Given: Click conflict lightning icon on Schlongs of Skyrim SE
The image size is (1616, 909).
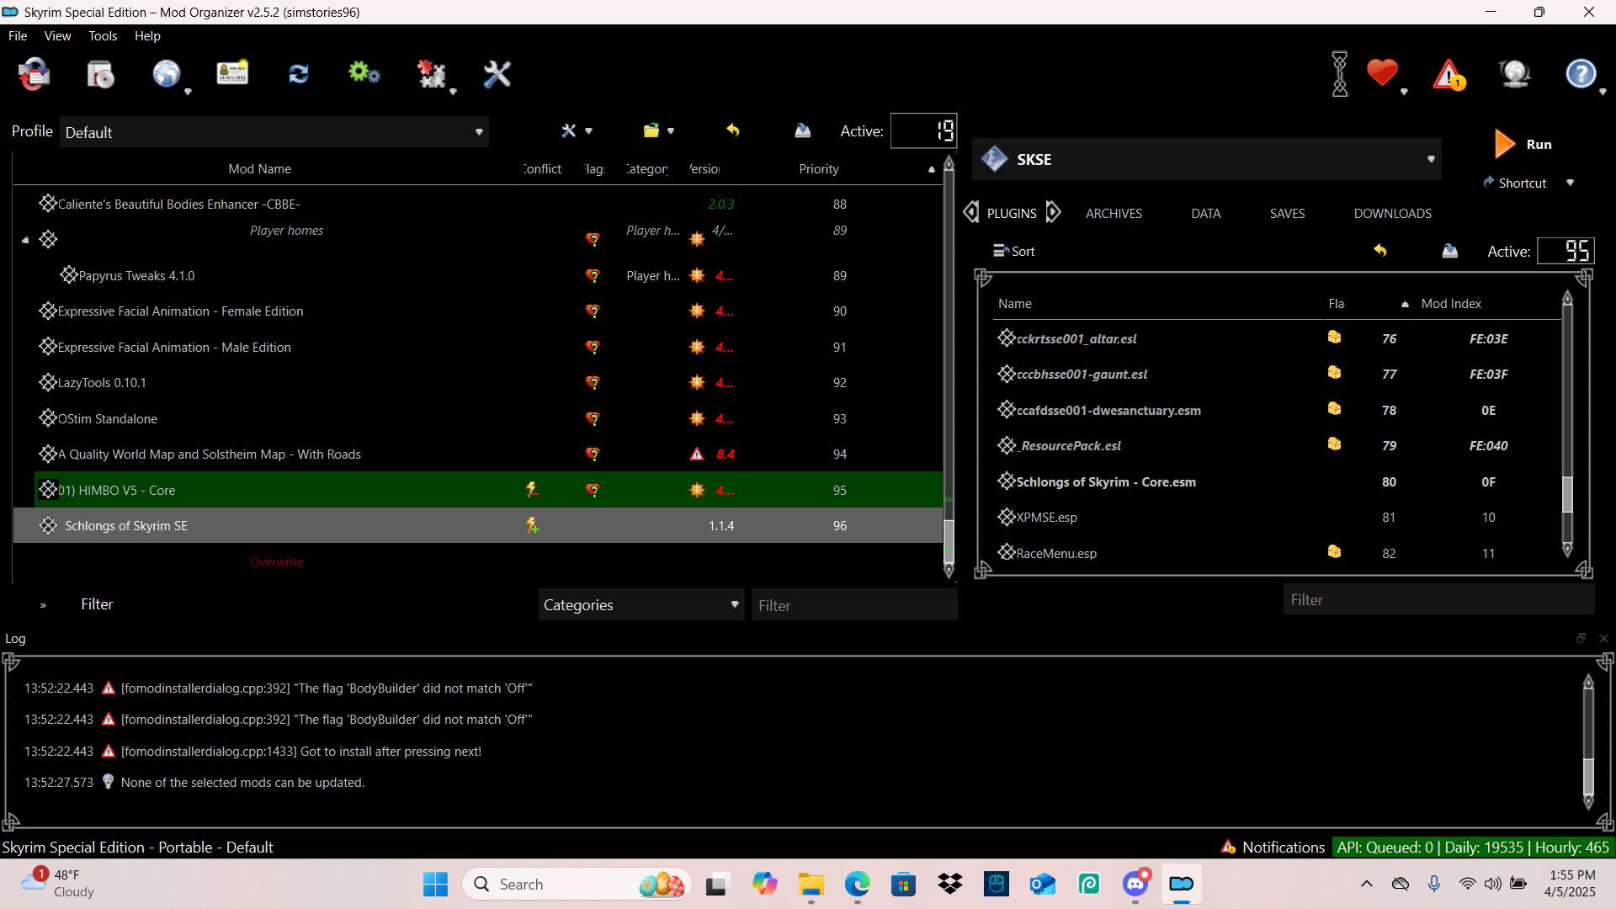Looking at the screenshot, I should click(x=532, y=525).
